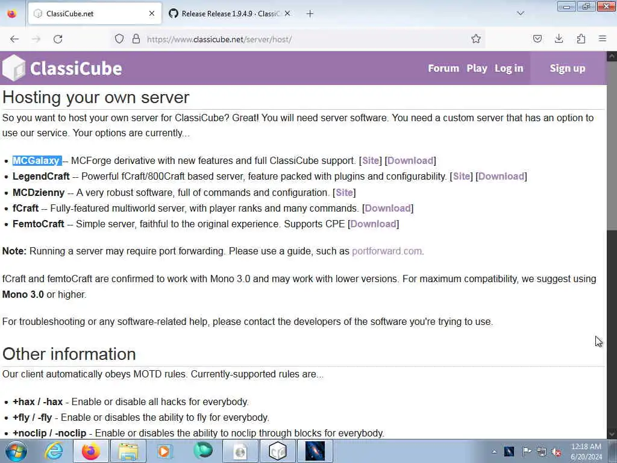617x463 pixels.
Task: Open the green round app in taskbar
Action: tap(202, 450)
